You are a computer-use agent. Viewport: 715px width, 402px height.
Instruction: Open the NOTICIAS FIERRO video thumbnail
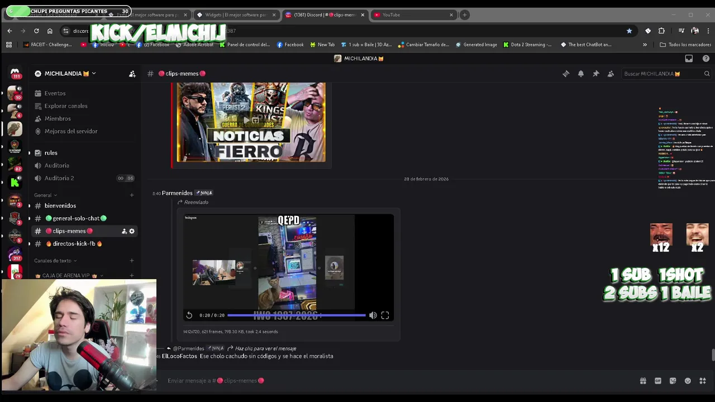[251, 122]
